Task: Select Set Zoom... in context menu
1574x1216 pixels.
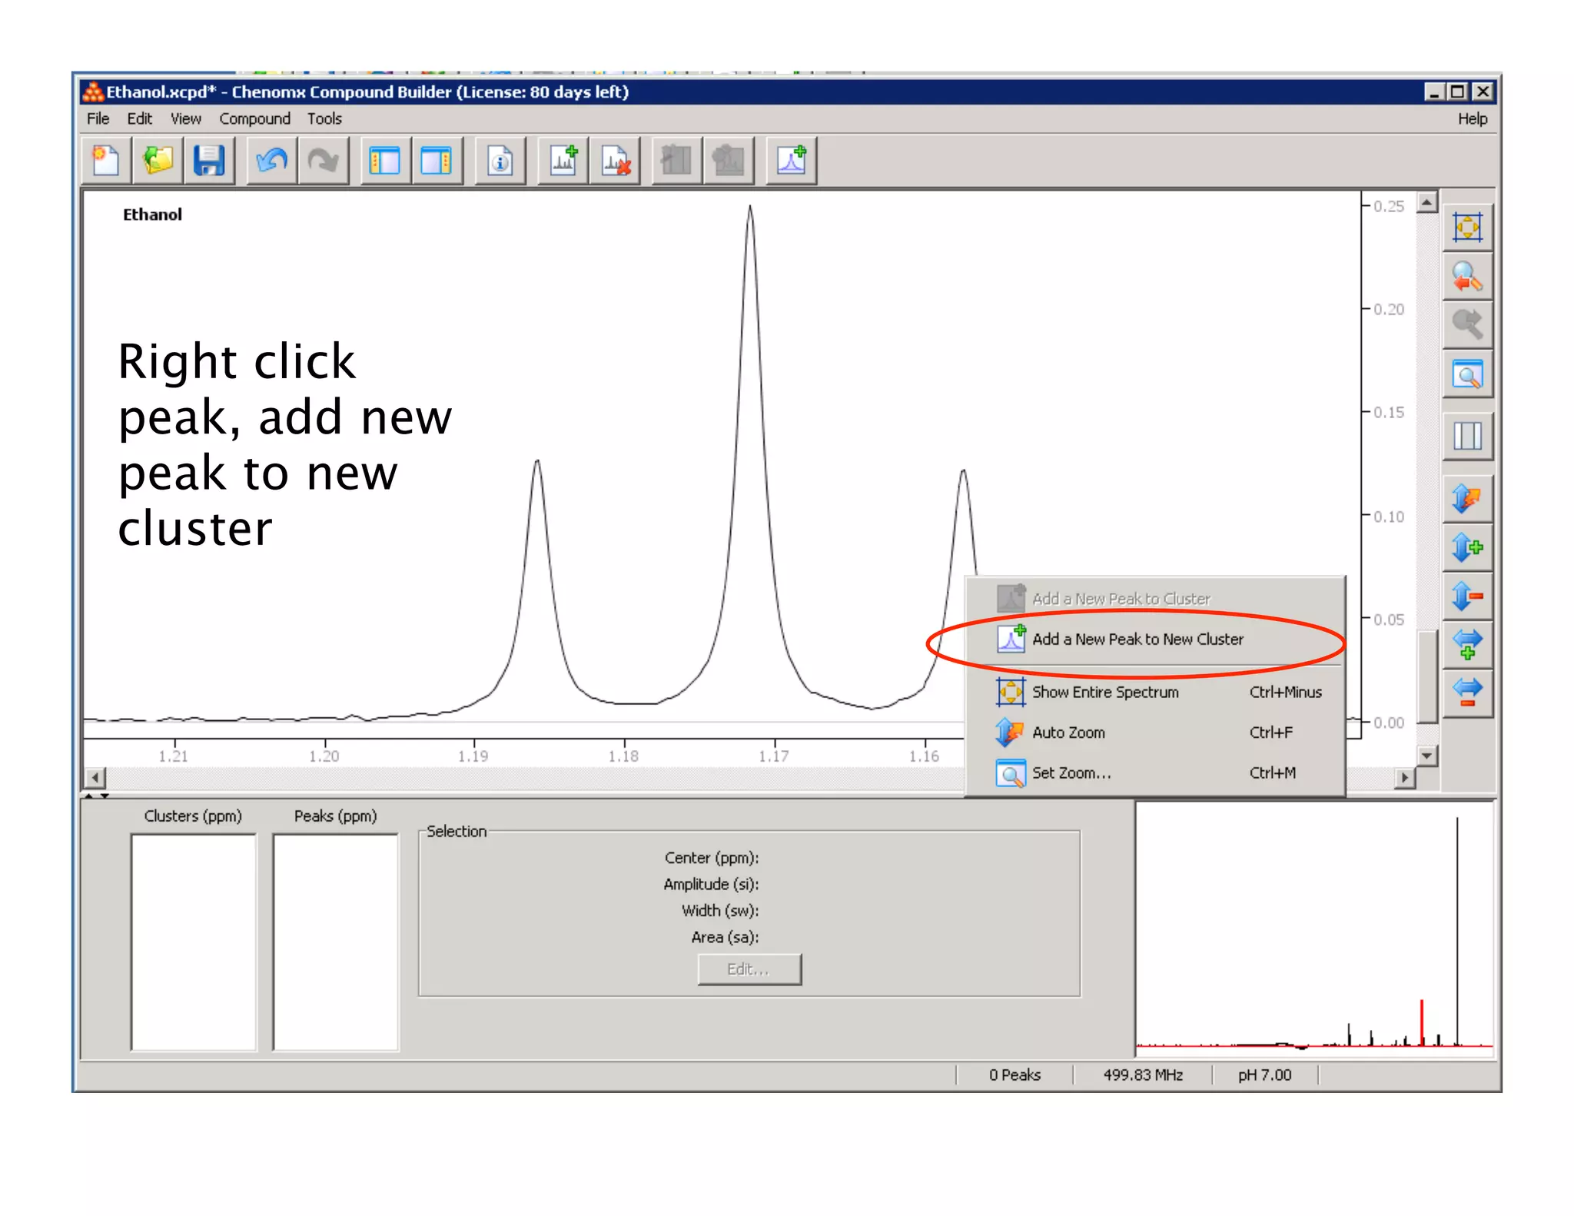Action: pyautogui.click(x=1154, y=772)
